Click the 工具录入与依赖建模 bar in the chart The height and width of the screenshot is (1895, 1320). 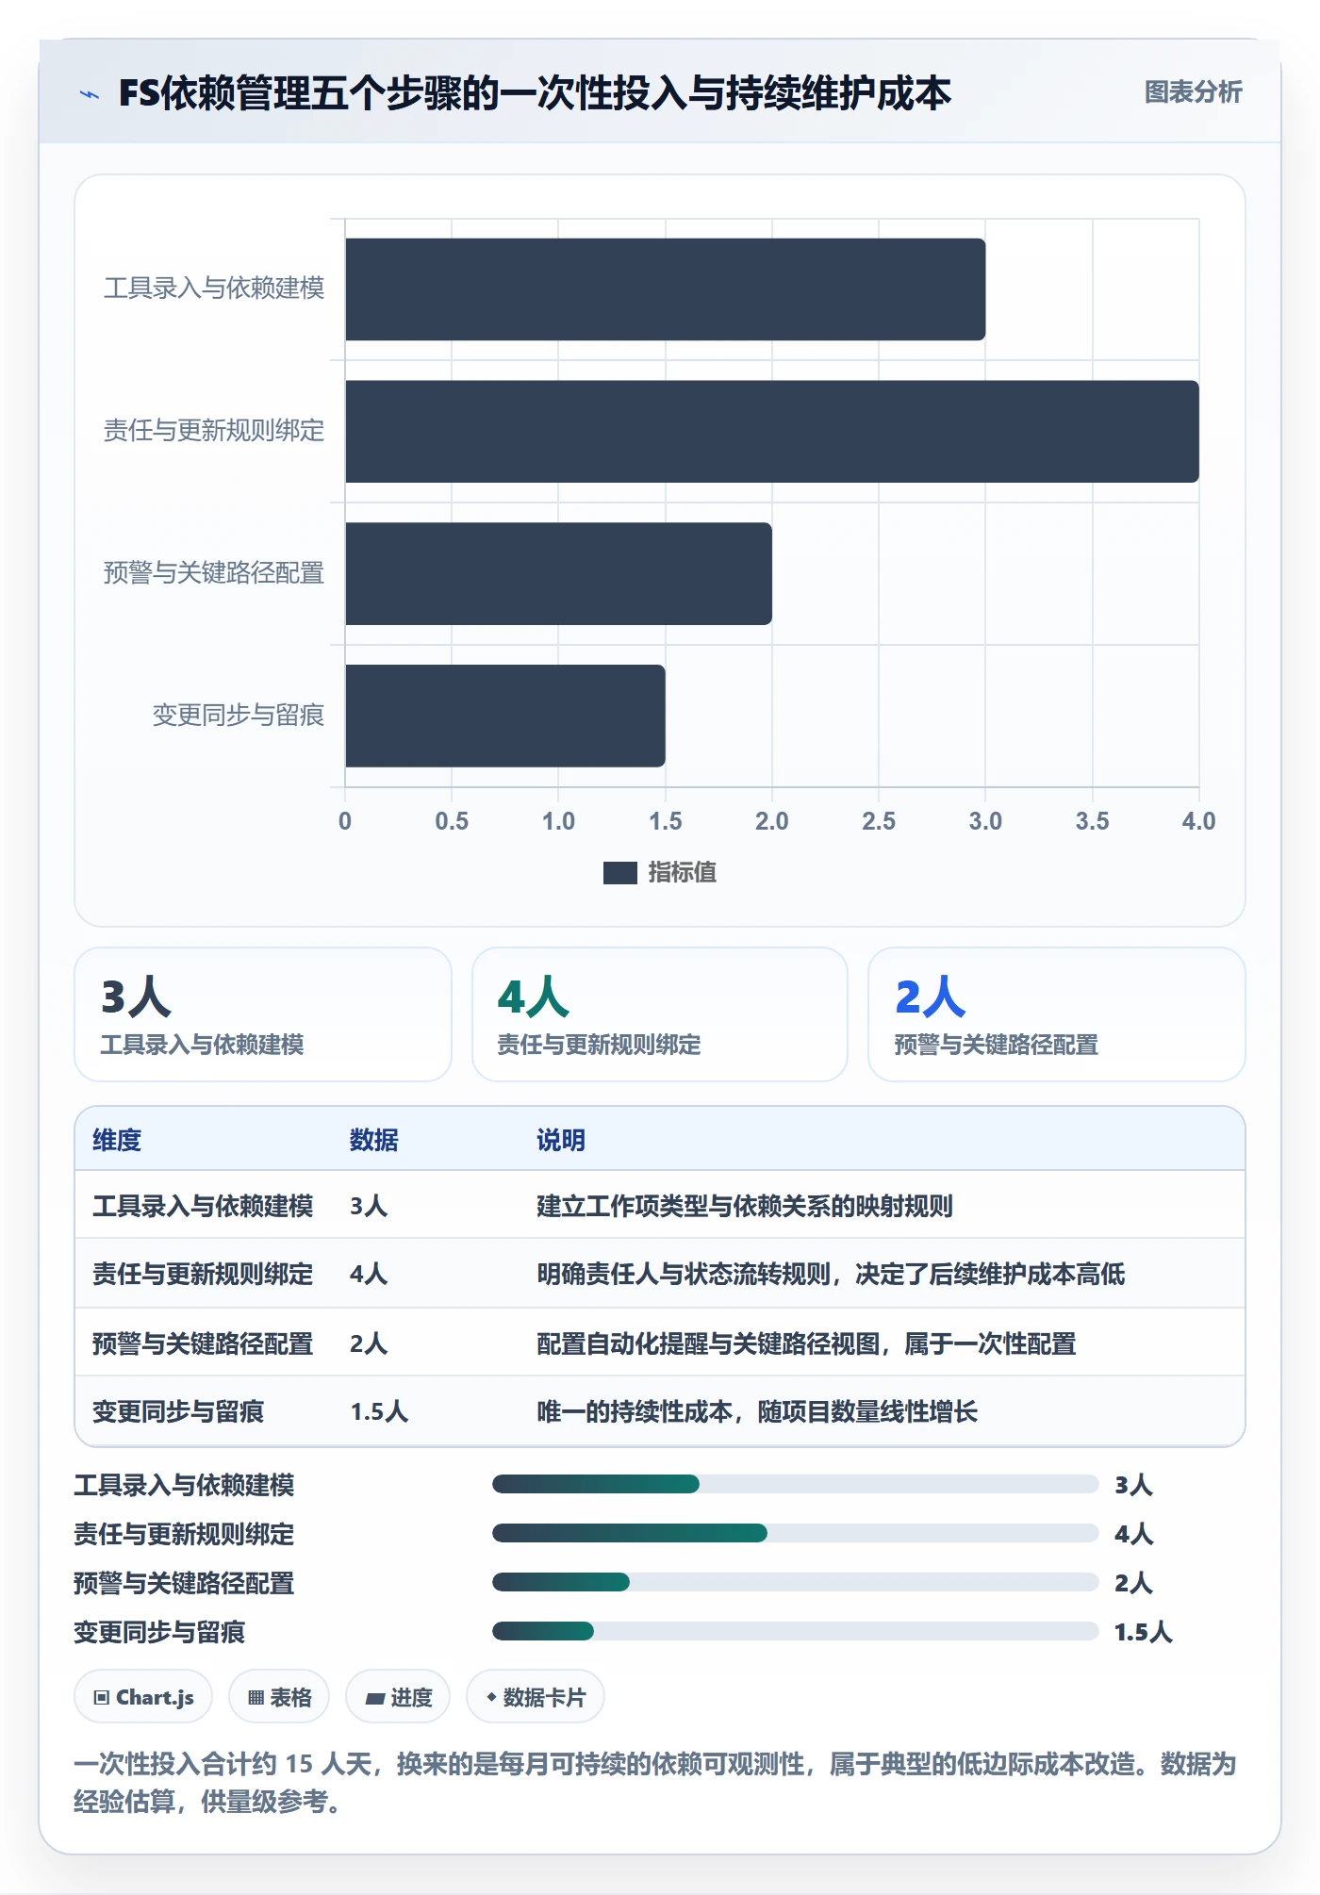coord(665,289)
